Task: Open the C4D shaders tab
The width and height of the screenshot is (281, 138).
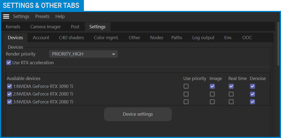Action: point(72,38)
